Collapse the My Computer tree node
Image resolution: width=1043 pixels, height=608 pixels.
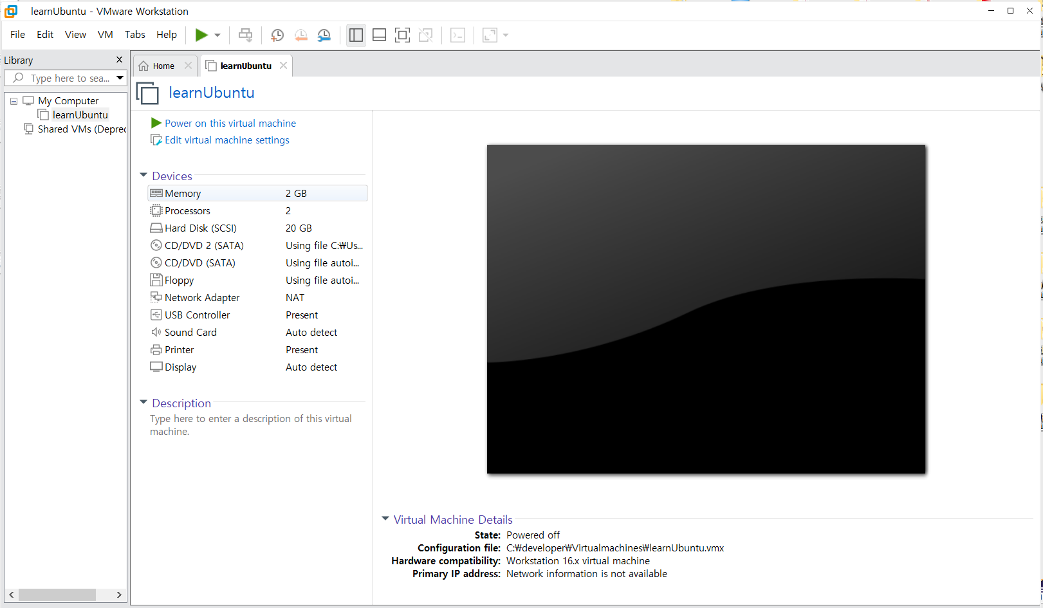click(14, 101)
